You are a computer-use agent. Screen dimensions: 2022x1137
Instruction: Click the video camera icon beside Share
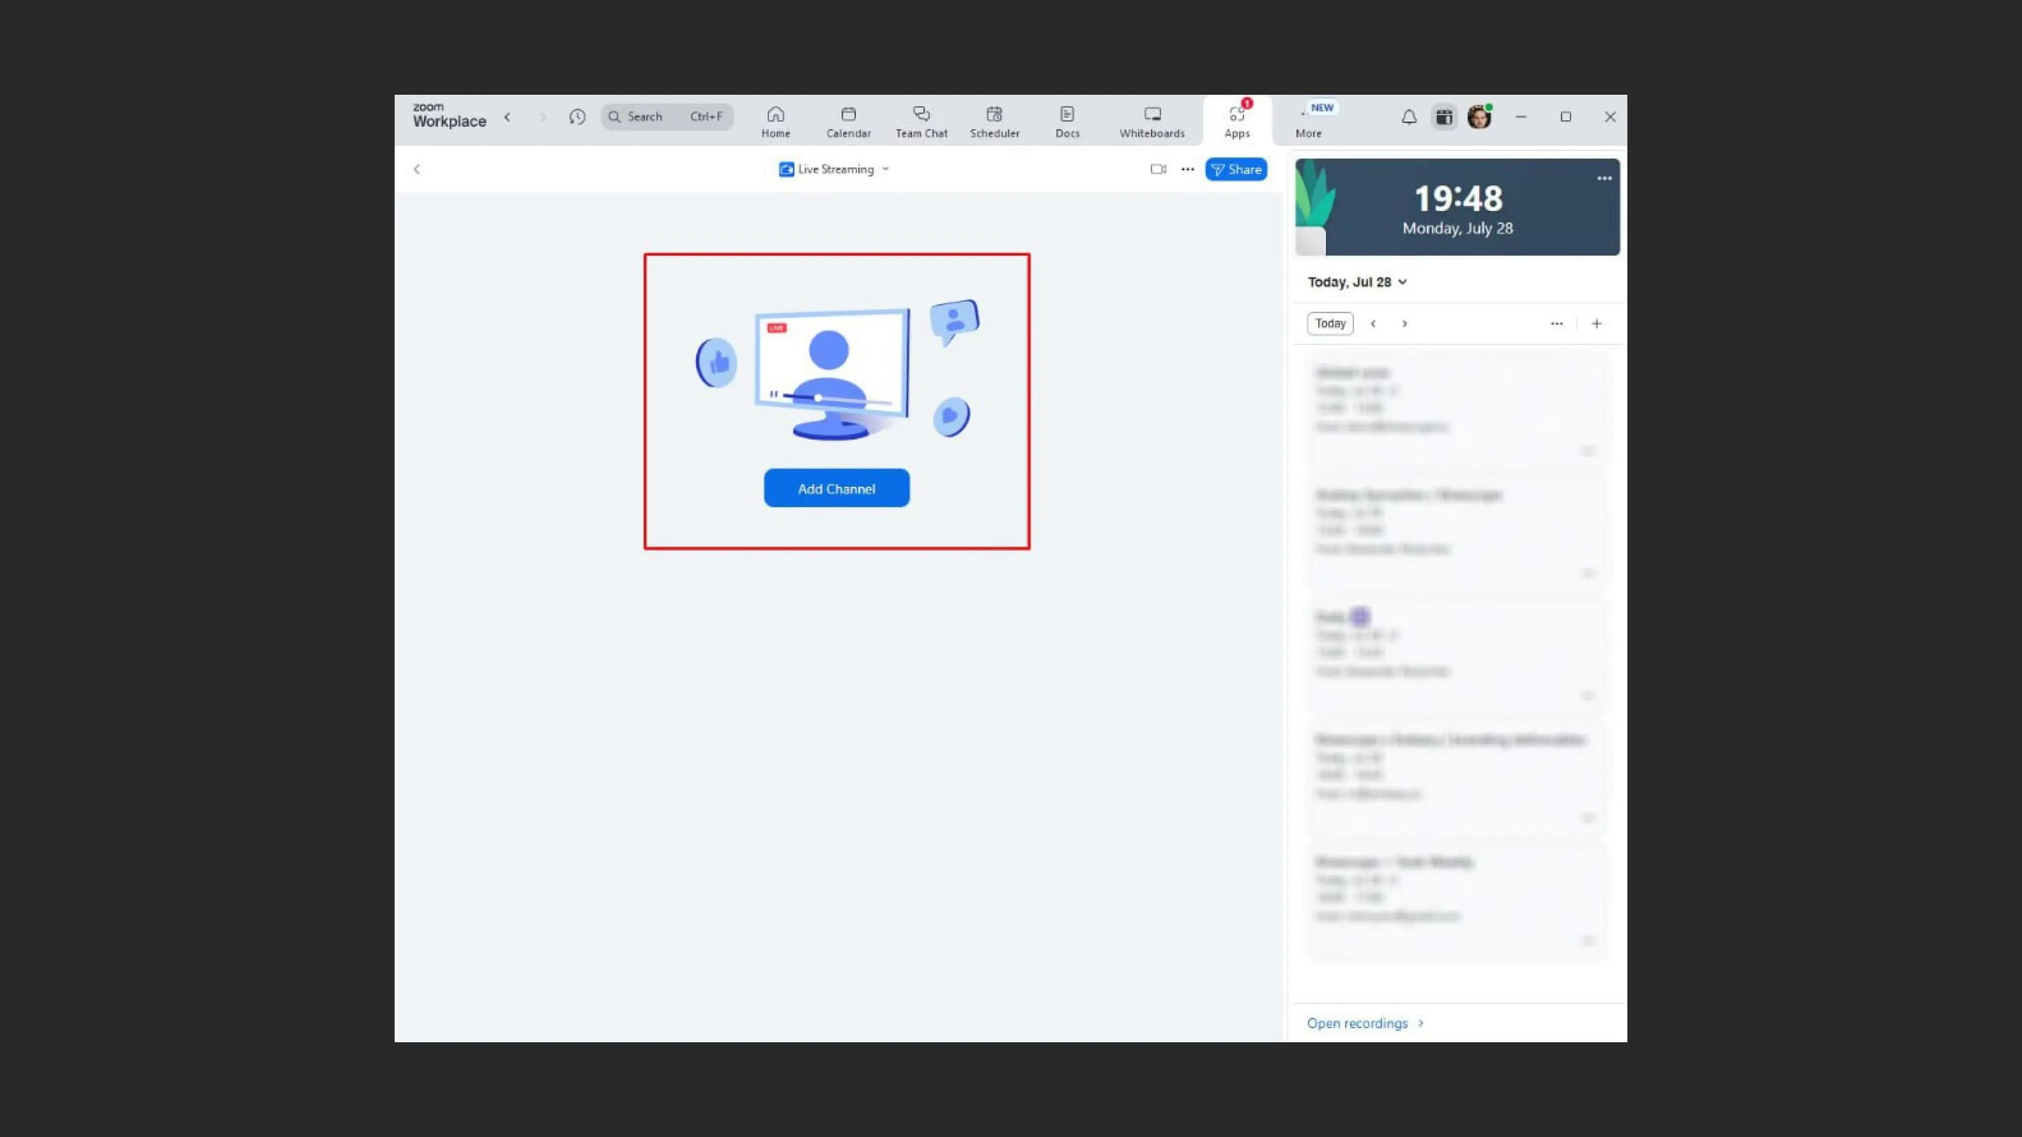[1158, 168]
